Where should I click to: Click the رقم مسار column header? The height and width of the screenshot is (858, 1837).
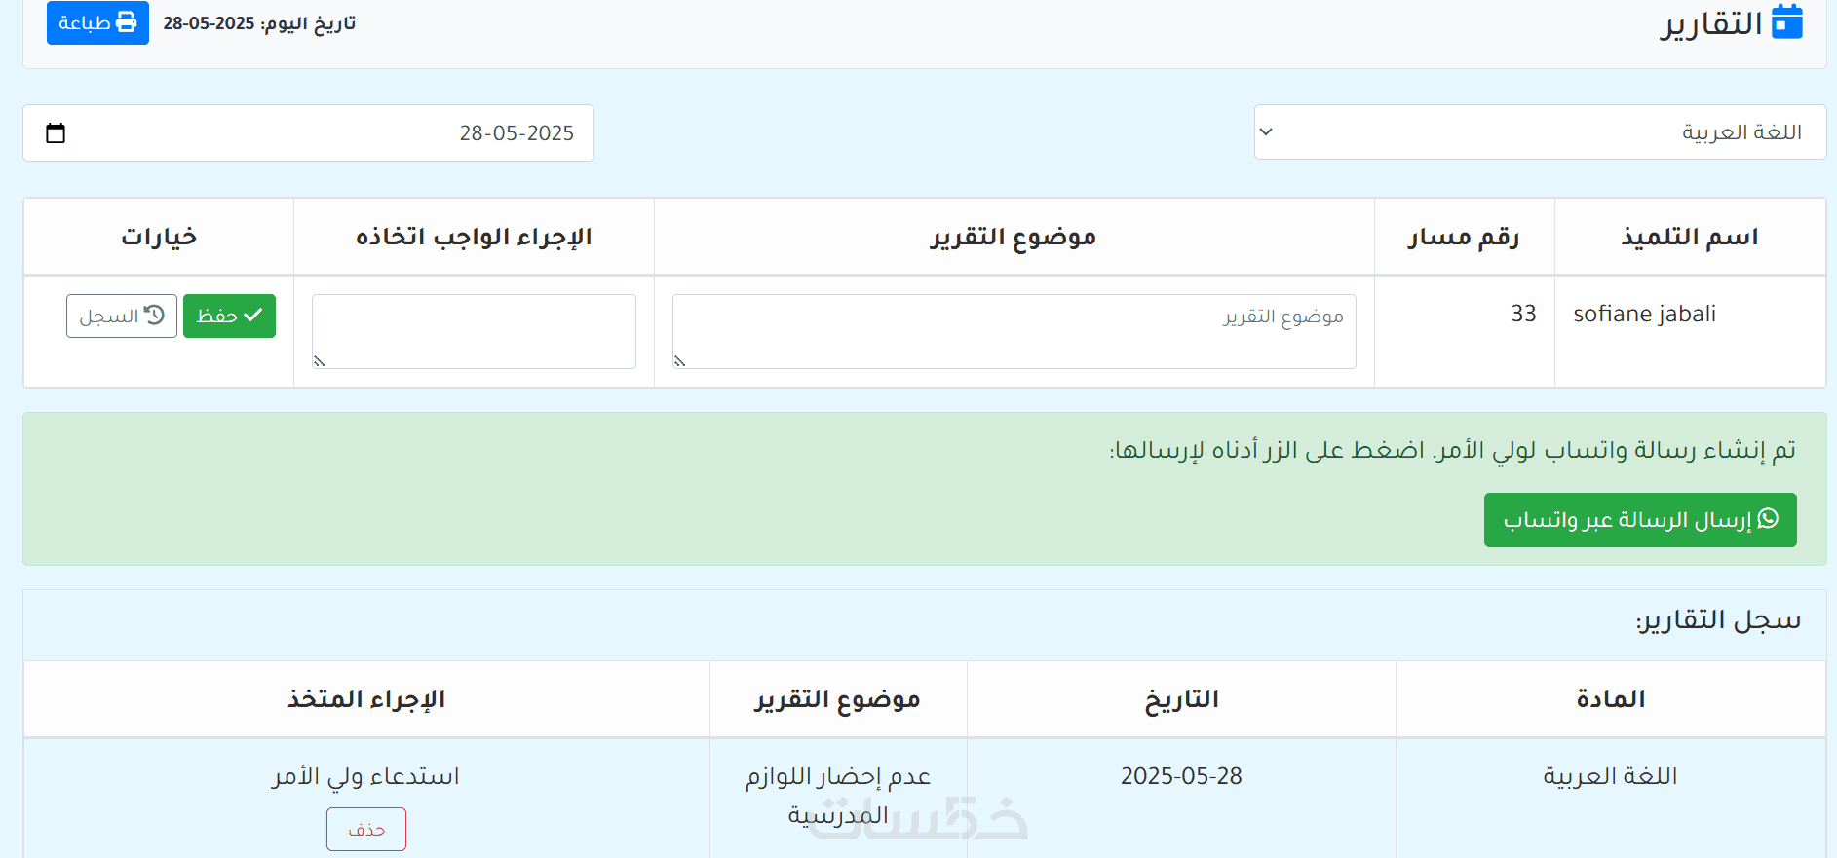click(x=1464, y=237)
